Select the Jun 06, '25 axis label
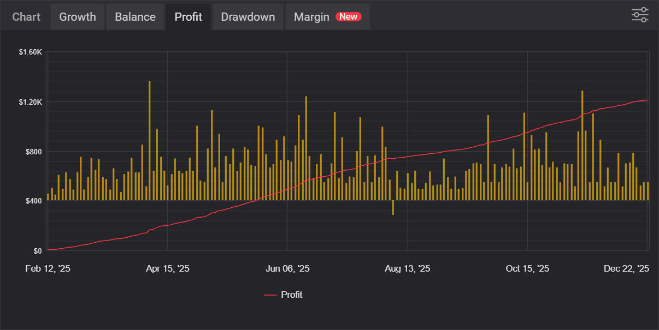 [287, 269]
